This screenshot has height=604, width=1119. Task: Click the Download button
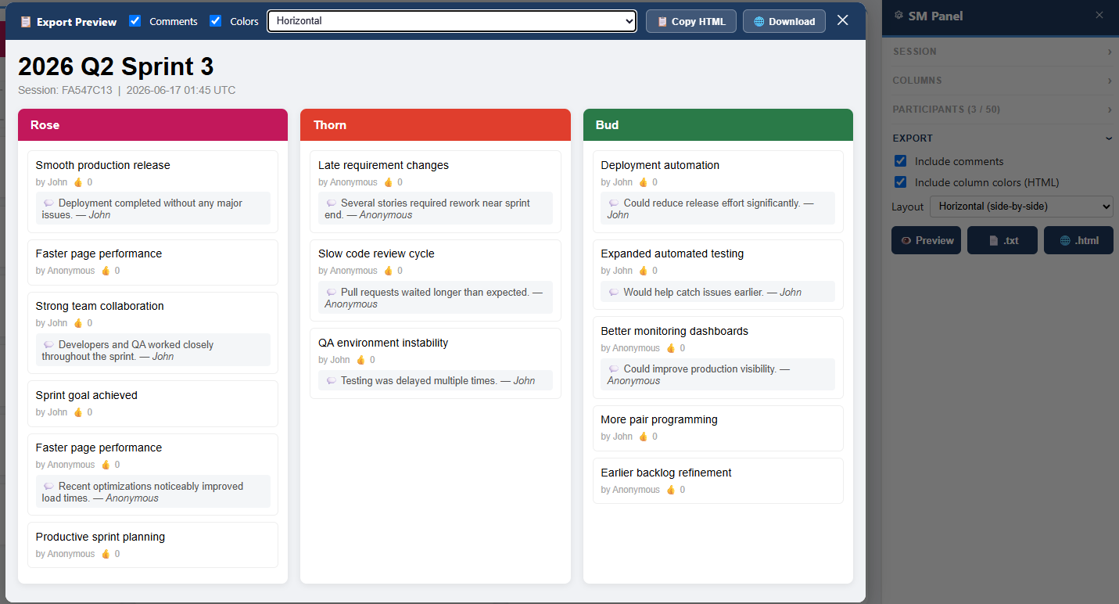(x=784, y=21)
